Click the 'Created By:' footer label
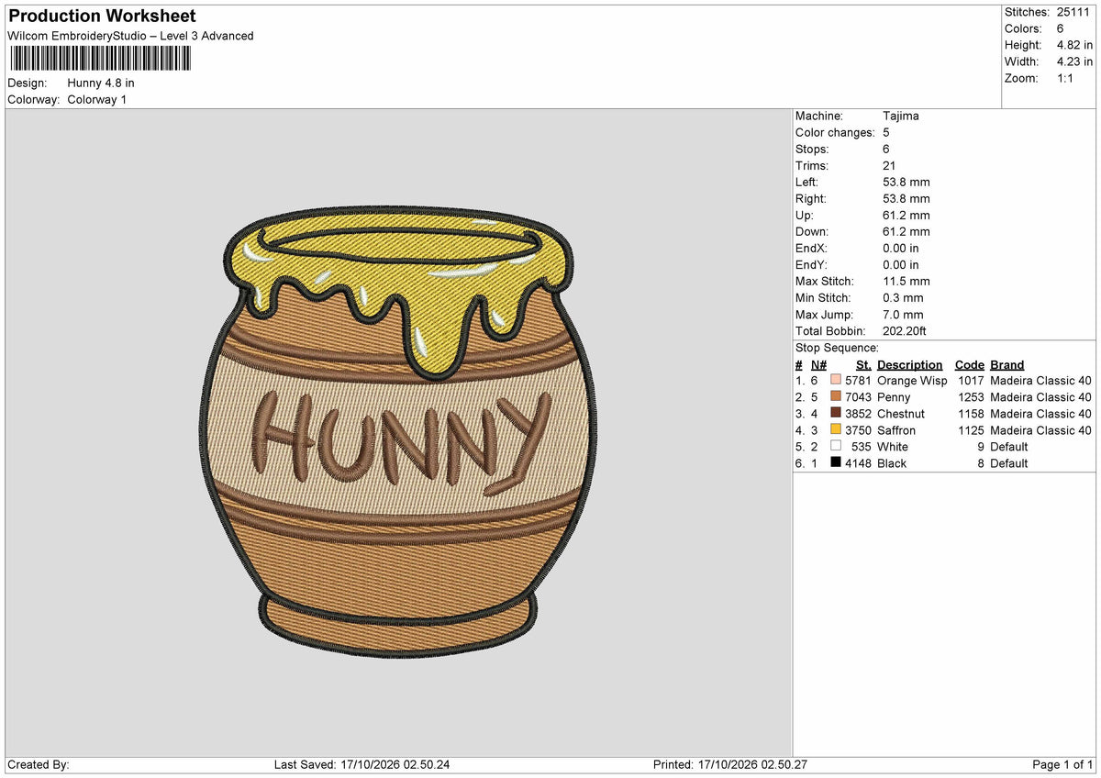 [x=39, y=764]
